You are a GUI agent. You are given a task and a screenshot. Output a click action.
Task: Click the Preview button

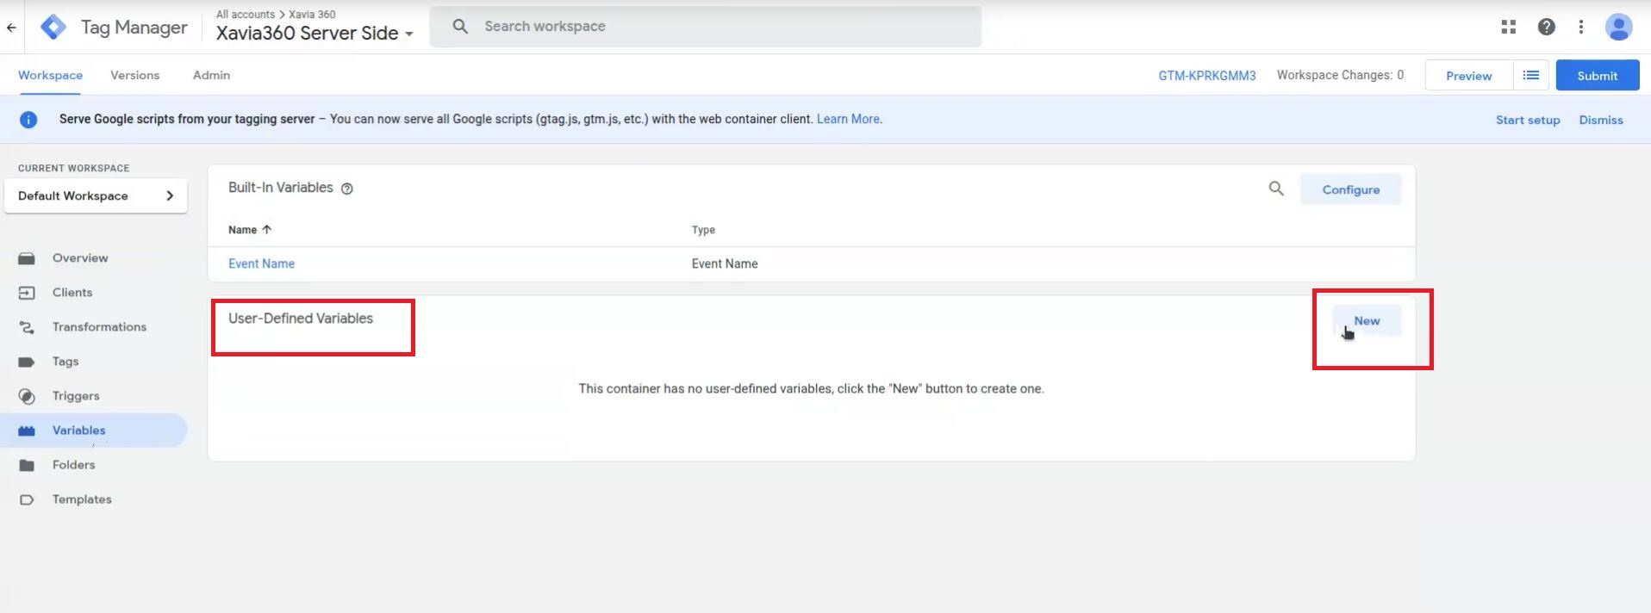click(x=1469, y=76)
